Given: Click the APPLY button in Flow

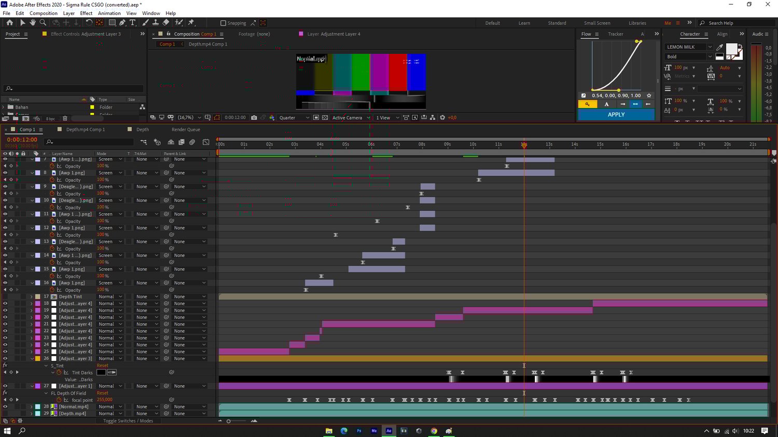Looking at the screenshot, I should click(x=616, y=115).
